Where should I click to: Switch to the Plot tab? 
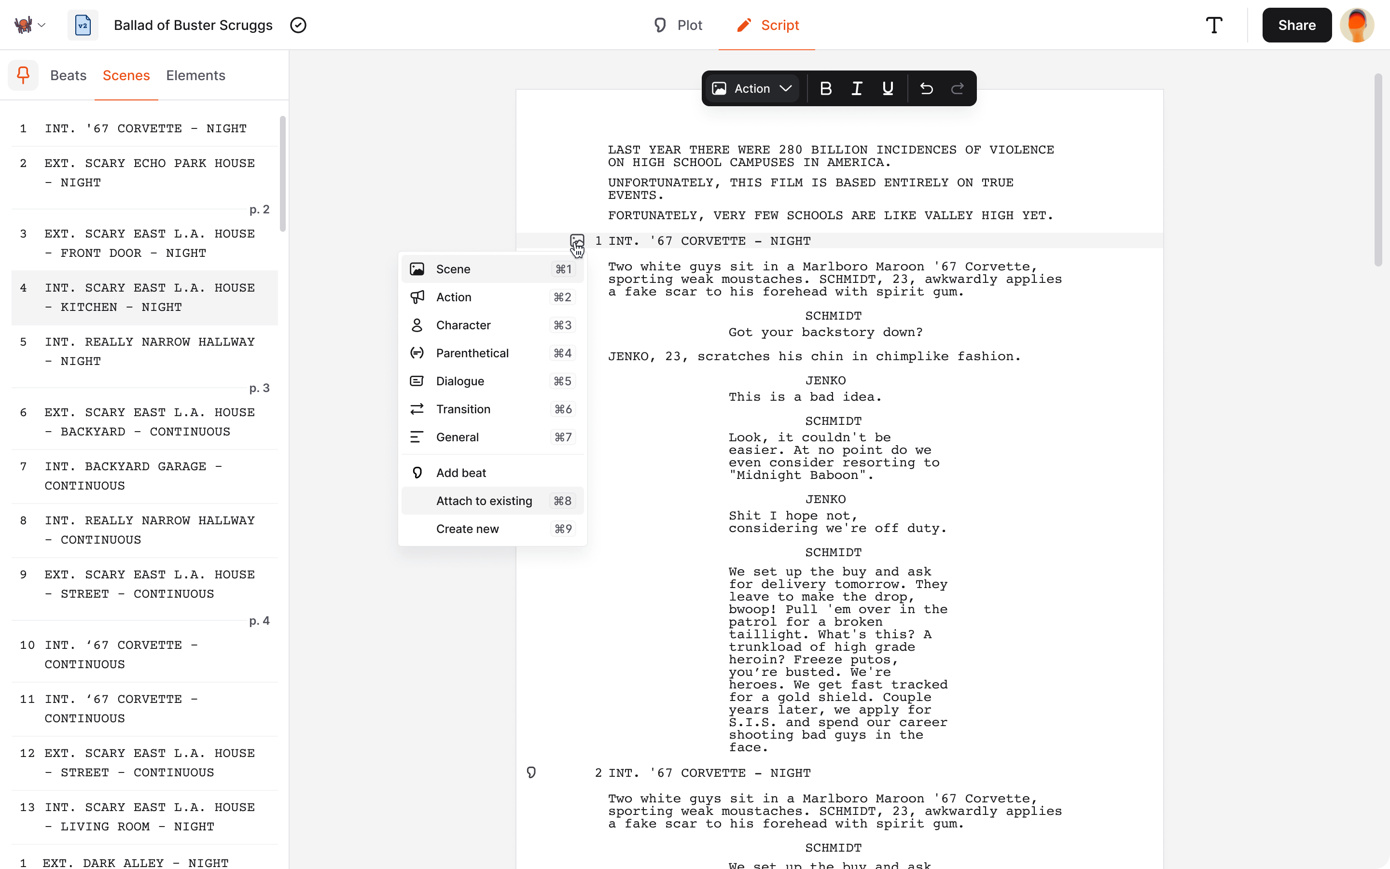[x=677, y=25]
